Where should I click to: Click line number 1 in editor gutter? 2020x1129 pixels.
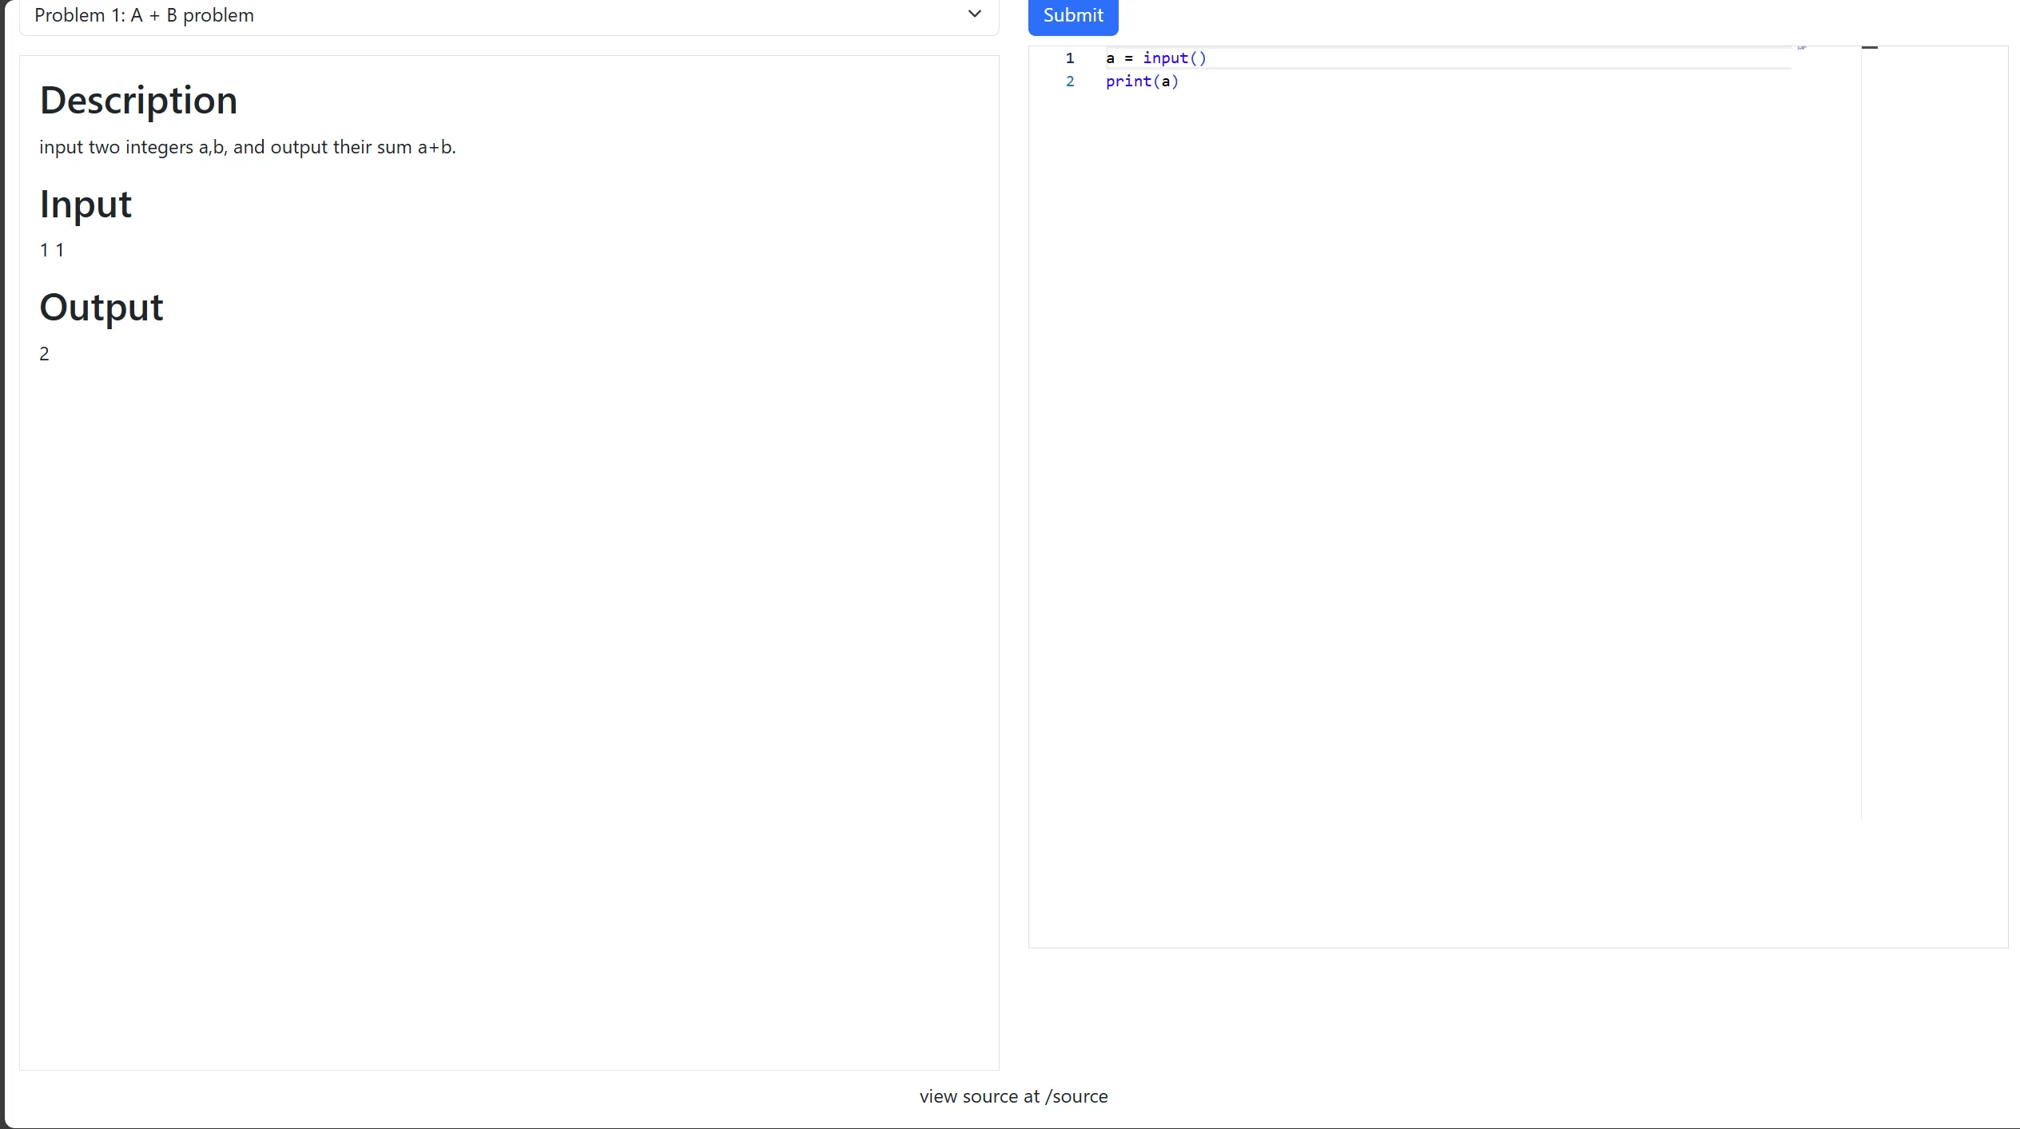1069,58
